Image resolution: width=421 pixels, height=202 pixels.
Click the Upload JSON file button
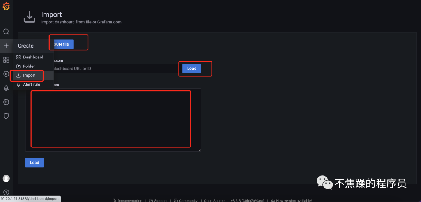(x=64, y=44)
